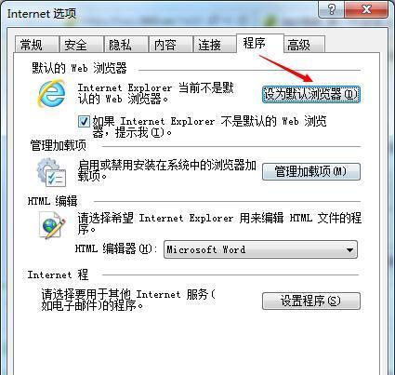Click the 程序 tab
The height and width of the screenshot is (375, 395).
point(255,43)
